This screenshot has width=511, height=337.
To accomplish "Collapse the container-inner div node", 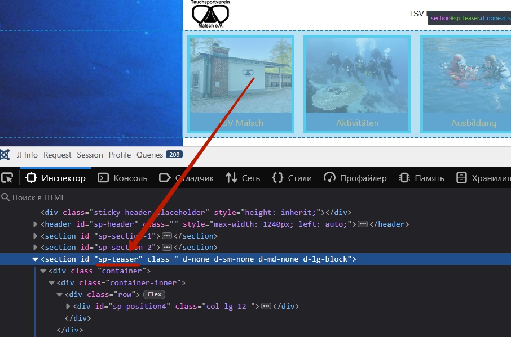I will 52,283.
